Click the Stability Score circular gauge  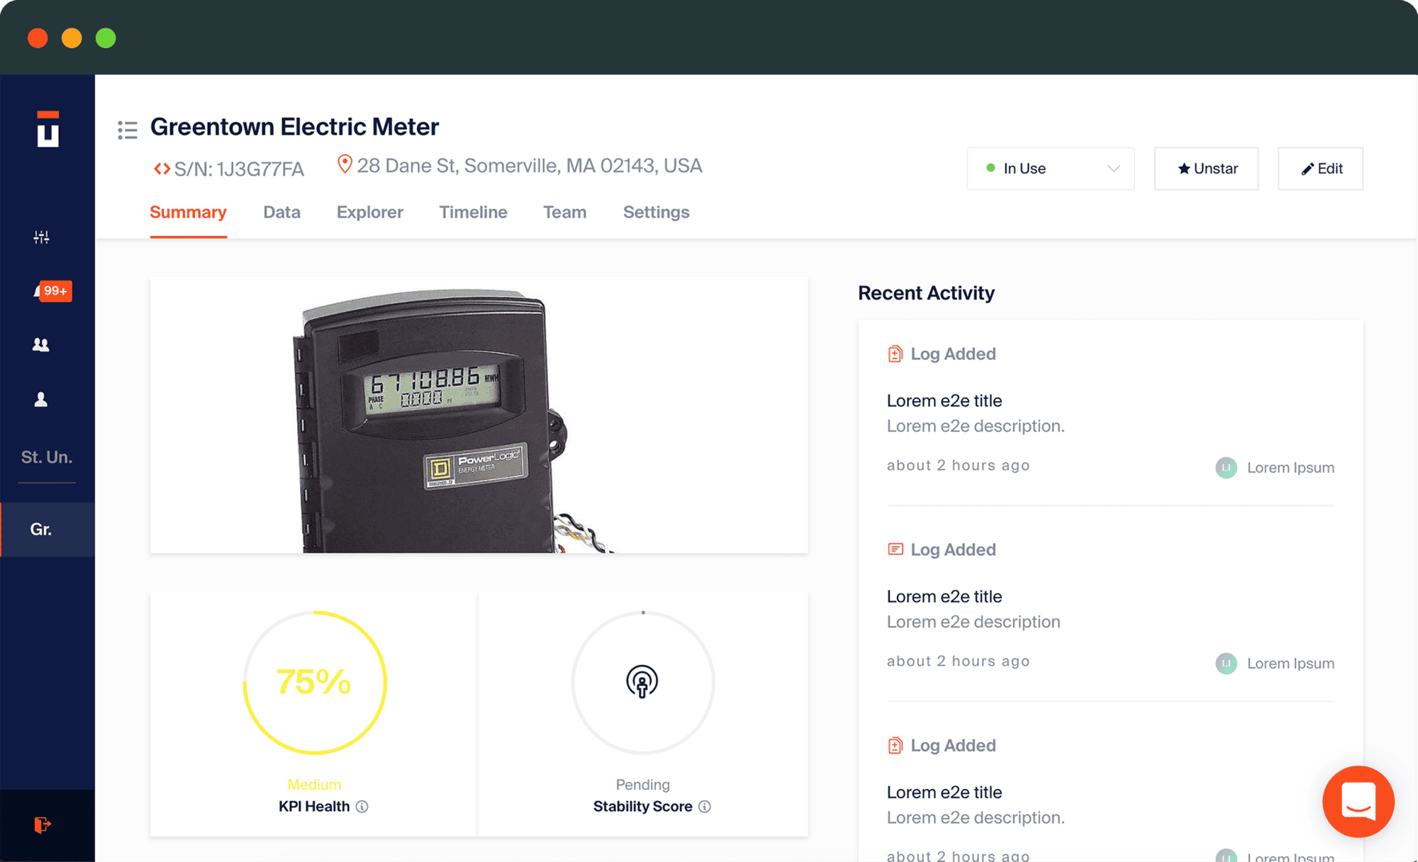click(643, 683)
